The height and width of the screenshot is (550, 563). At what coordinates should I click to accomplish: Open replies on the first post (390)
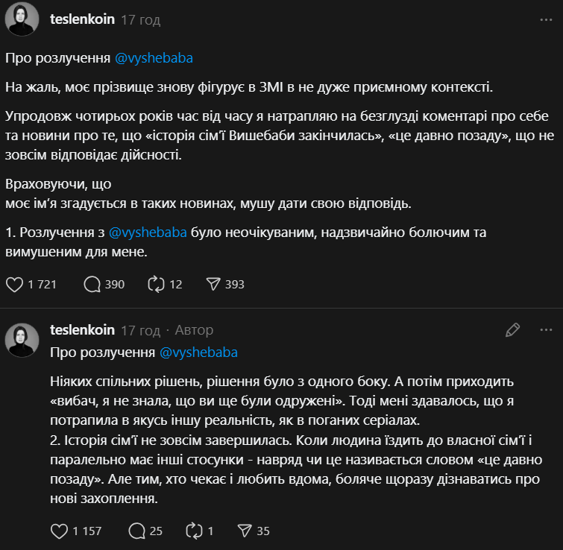coord(93,284)
